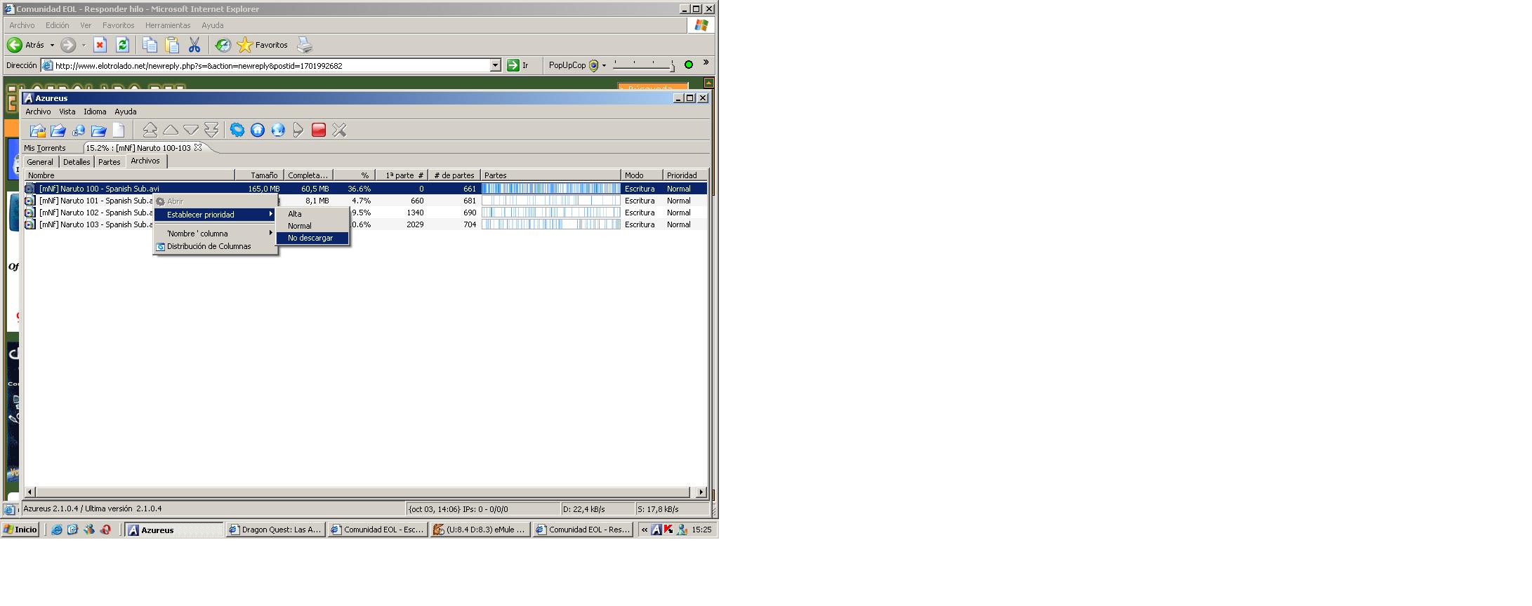Click the Cut scissors icon in Internet Explorer

[x=194, y=45]
